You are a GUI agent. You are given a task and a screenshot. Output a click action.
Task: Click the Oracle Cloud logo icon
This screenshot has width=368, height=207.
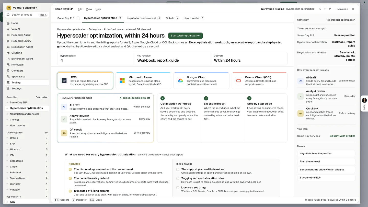[238, 80]
